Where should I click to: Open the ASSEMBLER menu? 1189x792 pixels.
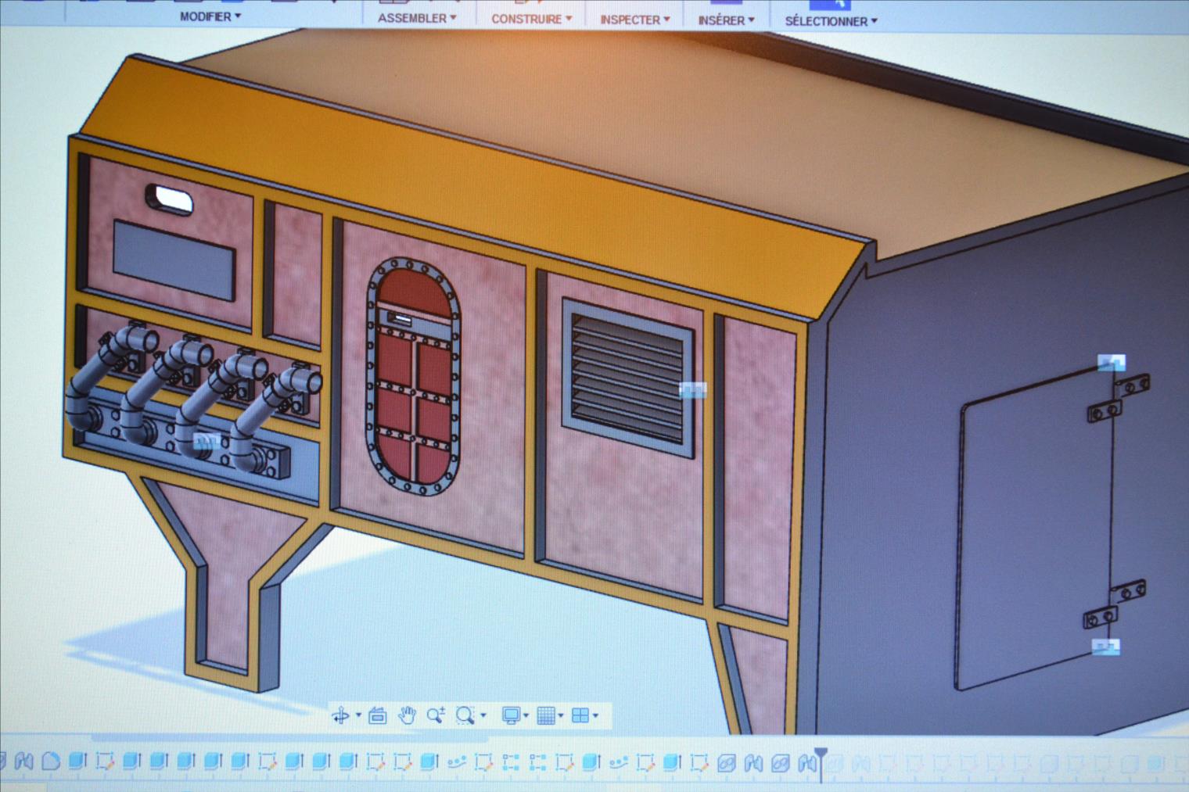pos(416,17)
